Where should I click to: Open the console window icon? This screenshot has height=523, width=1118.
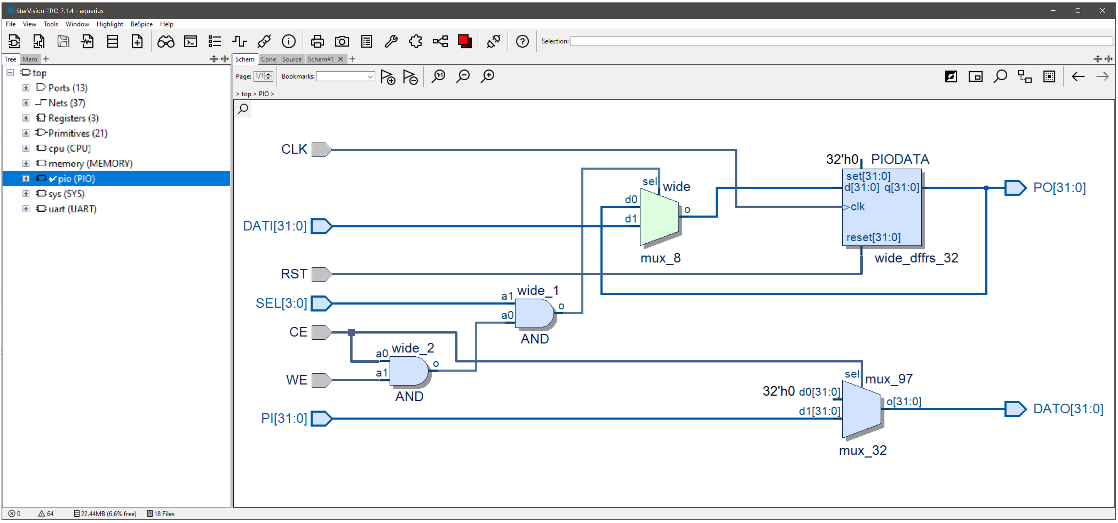(191, 41)
